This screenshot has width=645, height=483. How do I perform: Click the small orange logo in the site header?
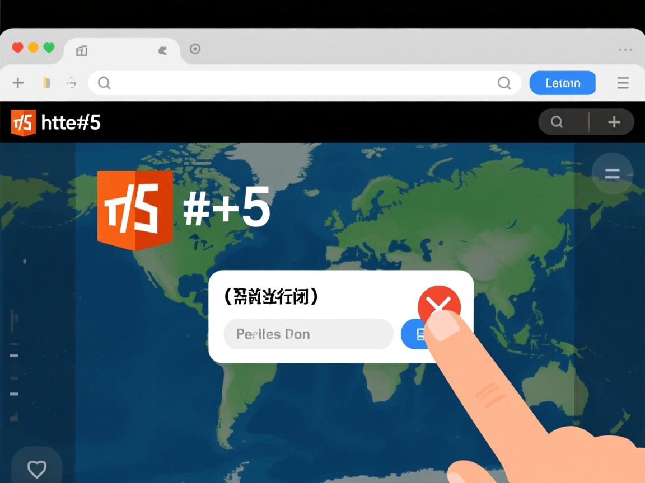point(24,122)
